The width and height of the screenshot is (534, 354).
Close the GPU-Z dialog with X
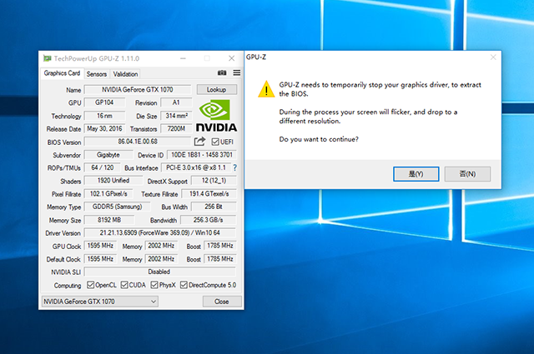click(493, 57)
